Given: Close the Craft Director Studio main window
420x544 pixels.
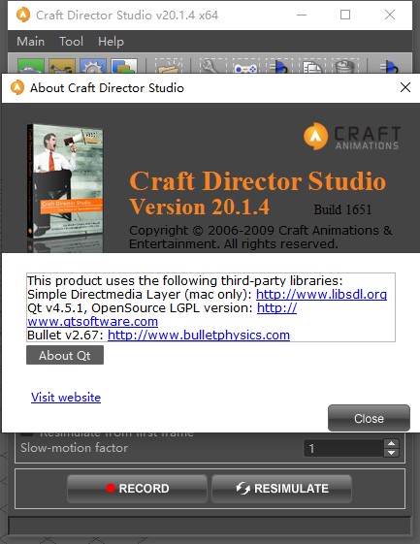Looking at the screenshot, I should (390, 15).
